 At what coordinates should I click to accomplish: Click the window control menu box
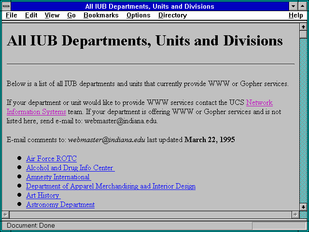click(6, 6)
